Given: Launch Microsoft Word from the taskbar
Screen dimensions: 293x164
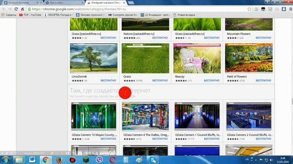Looking at the screenshot, I should tap(32, 160).
